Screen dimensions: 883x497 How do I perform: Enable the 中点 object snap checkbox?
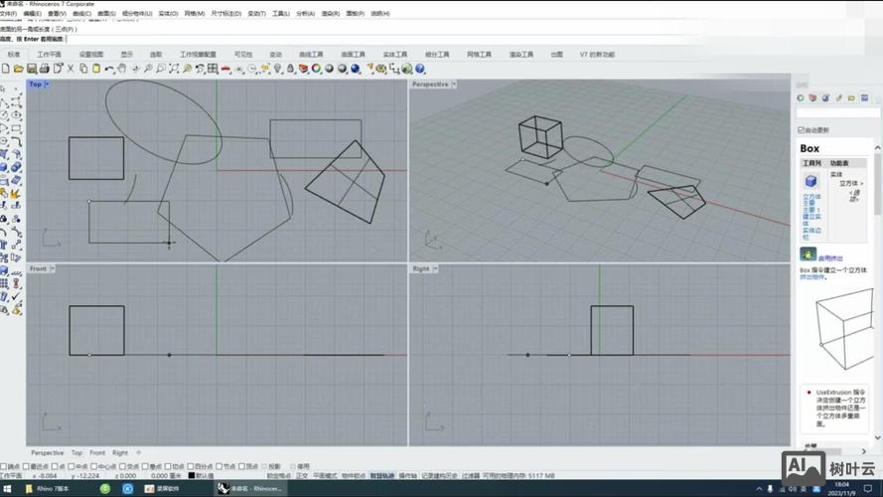click(72, 466)
